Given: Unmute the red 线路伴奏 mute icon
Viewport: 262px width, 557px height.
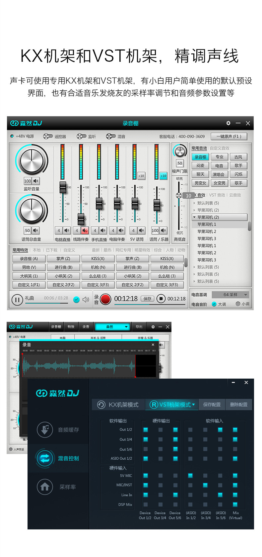Looking at the screenshot, I should pyautogui.click(x=85, y=230).
